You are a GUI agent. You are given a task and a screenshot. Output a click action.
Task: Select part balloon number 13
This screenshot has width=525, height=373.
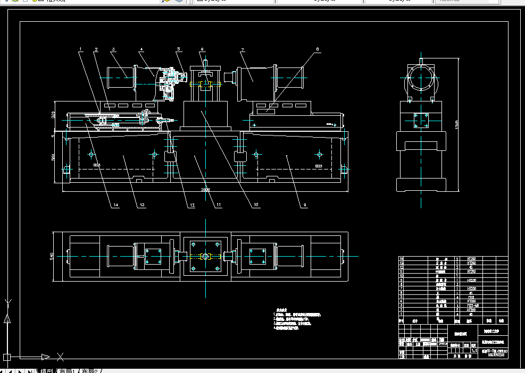[143, 205]
